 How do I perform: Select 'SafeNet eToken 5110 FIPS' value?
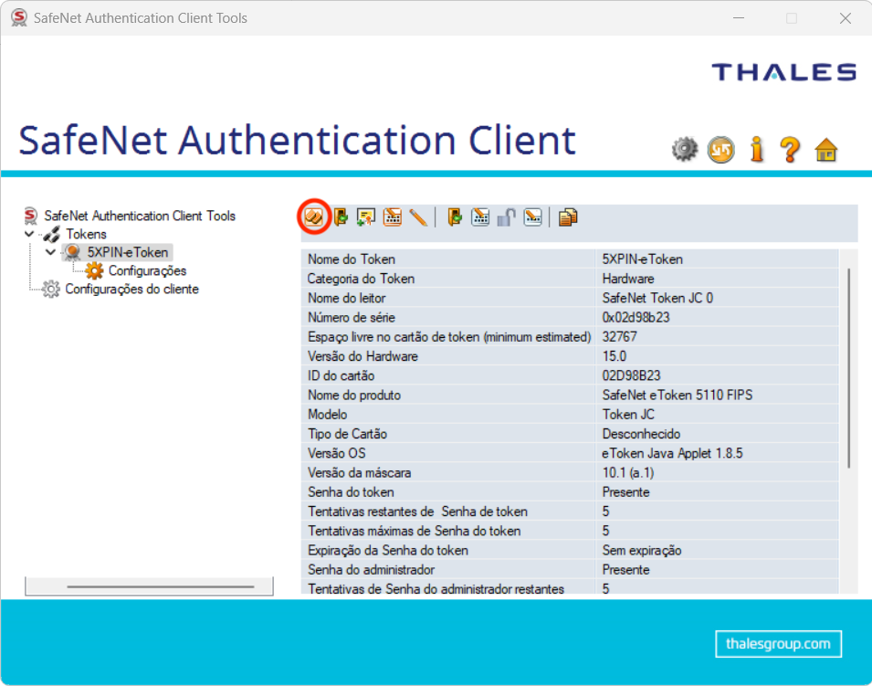click(x=677, y=396)
